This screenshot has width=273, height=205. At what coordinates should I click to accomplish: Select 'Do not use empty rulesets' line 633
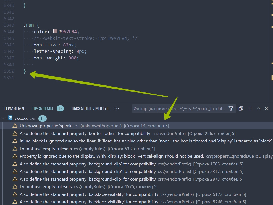pyautogui.click(x=136, y=149)
